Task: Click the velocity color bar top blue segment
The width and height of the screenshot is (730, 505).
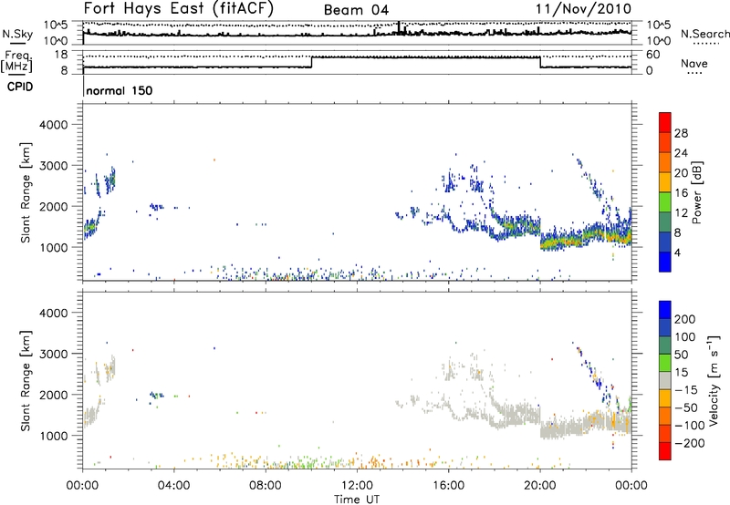Action: pos(665,310)
